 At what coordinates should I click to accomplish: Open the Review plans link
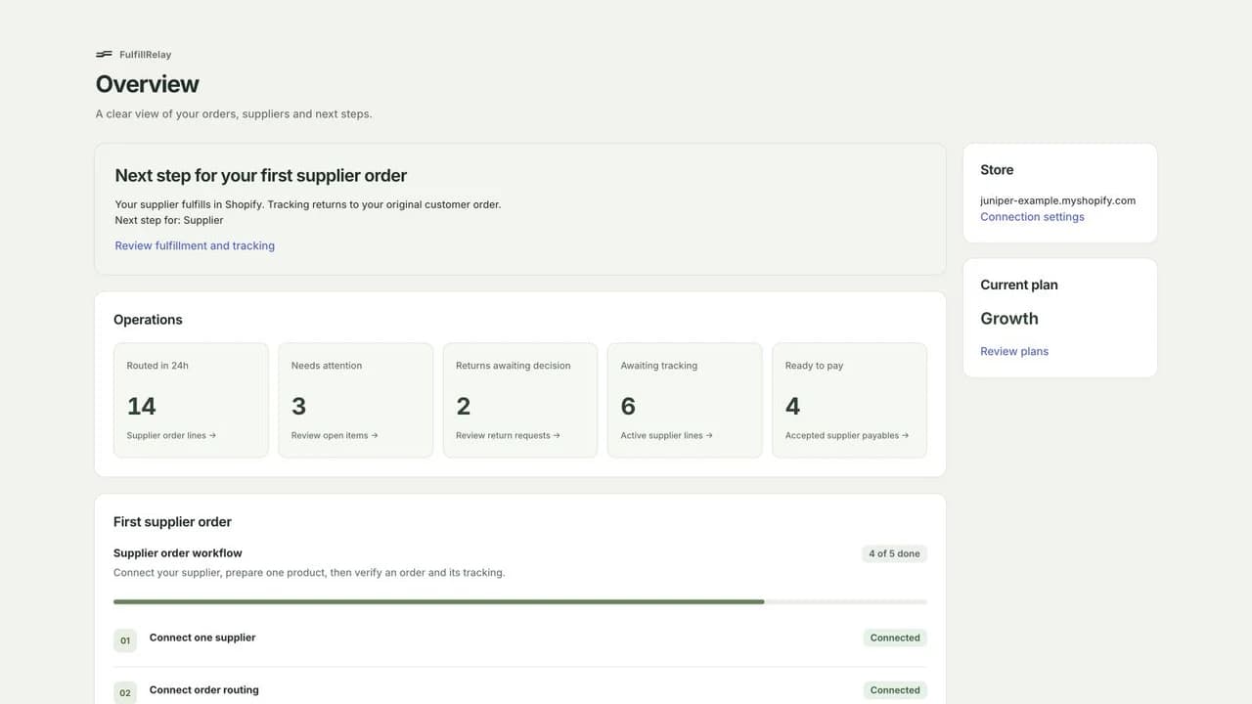[1014, 351]
